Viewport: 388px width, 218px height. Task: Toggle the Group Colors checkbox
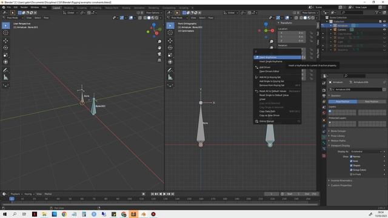351,170
